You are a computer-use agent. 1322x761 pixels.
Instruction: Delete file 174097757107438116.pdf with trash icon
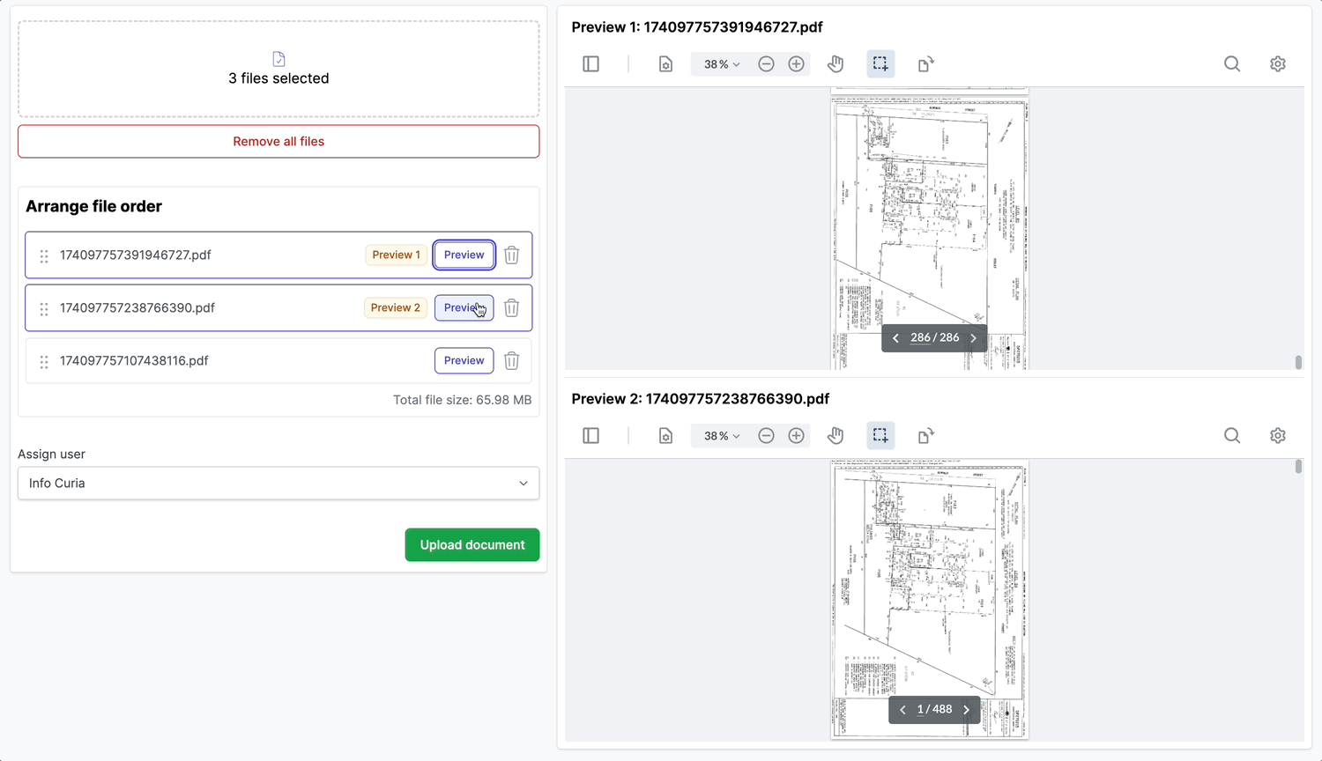tap(511, 361)
